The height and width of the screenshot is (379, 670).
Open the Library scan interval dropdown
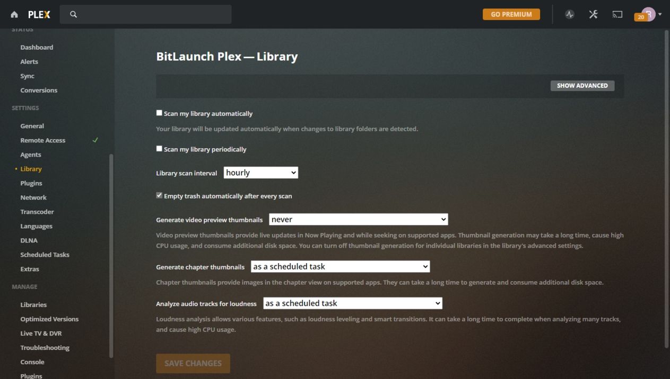tap(261, 173)
